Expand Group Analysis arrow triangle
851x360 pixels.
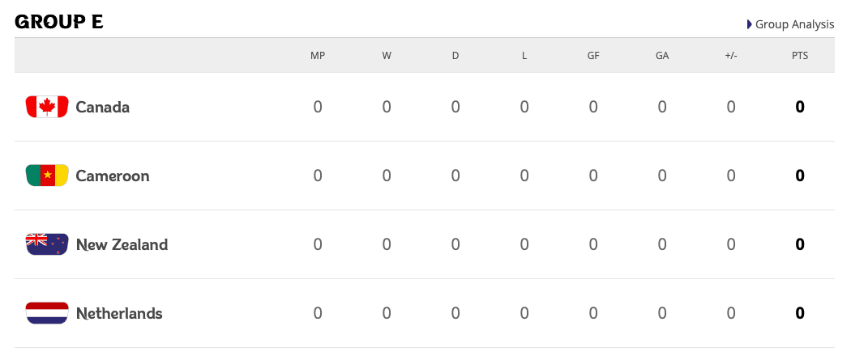pos(750,24)
